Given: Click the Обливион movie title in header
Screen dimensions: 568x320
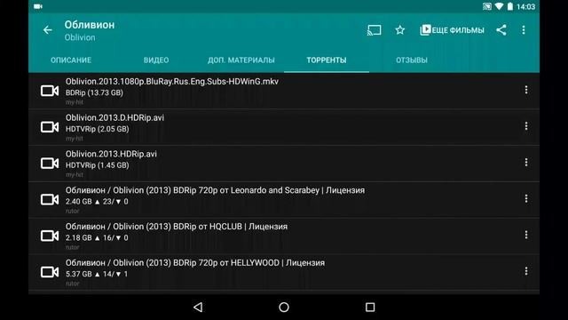Looking at the screenshot, I should click(x=90, y=25).
